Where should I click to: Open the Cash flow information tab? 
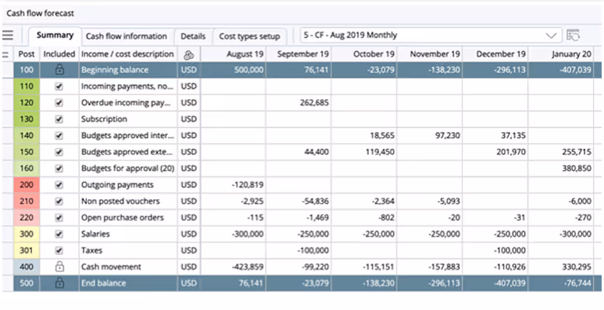[126, 36]
